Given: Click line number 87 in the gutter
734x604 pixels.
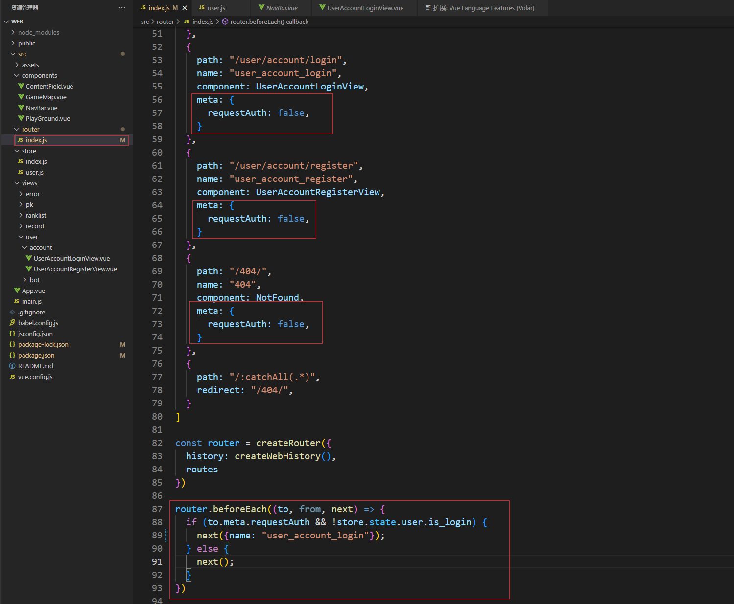Looking at the screenshot, I should pyautogui.click(x=157, y=509).
